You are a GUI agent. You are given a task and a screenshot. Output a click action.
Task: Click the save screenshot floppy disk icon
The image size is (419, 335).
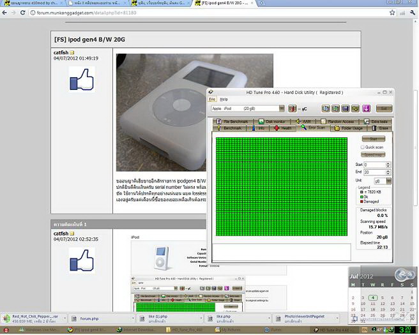[x=346, y=108]
